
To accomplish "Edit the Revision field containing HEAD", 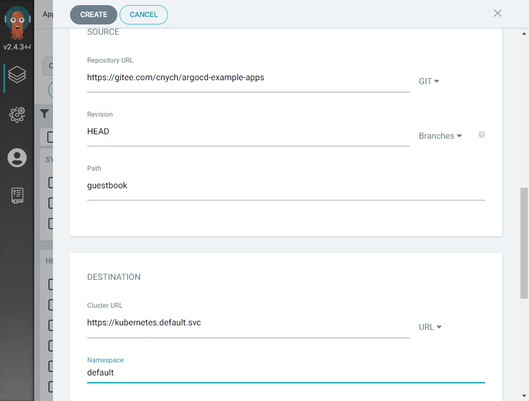I will [x=248, y=131].
